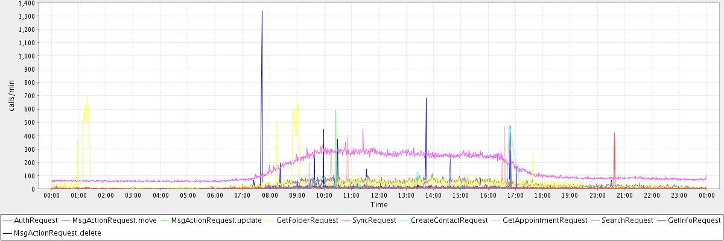Select the GetFolderRequest legend label

coord(308,221)
